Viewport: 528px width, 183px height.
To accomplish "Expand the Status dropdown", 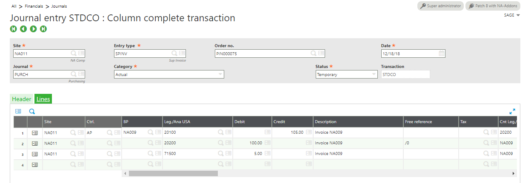I will (374, 74).
